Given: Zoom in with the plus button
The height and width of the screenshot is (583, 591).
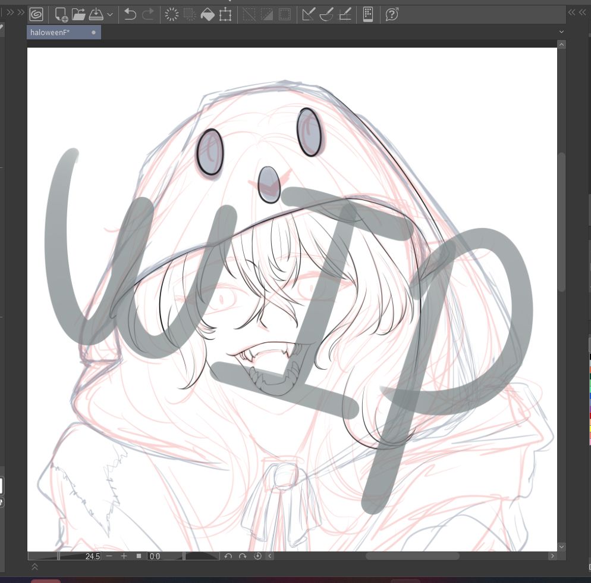Looking at the screenshot, I should point(124,556).
